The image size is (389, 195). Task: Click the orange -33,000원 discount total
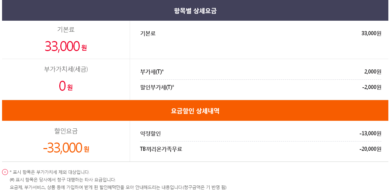point(66,148)
